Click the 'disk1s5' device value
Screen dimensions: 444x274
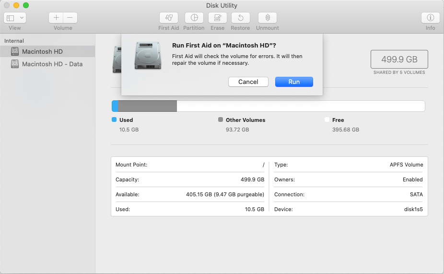tap(413, 209)
